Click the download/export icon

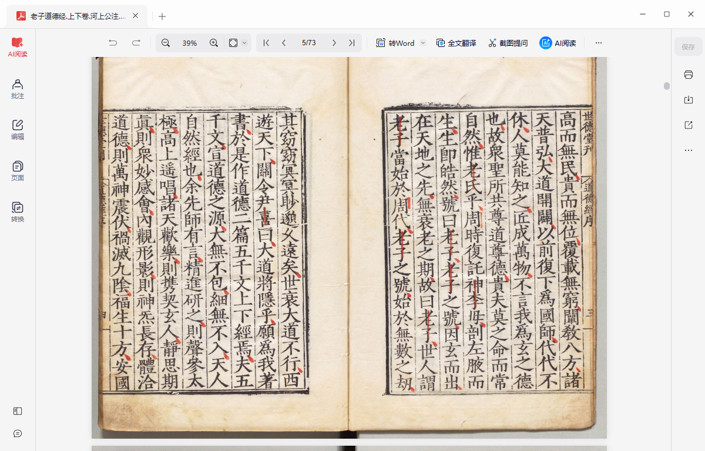[x=689, y=100]
